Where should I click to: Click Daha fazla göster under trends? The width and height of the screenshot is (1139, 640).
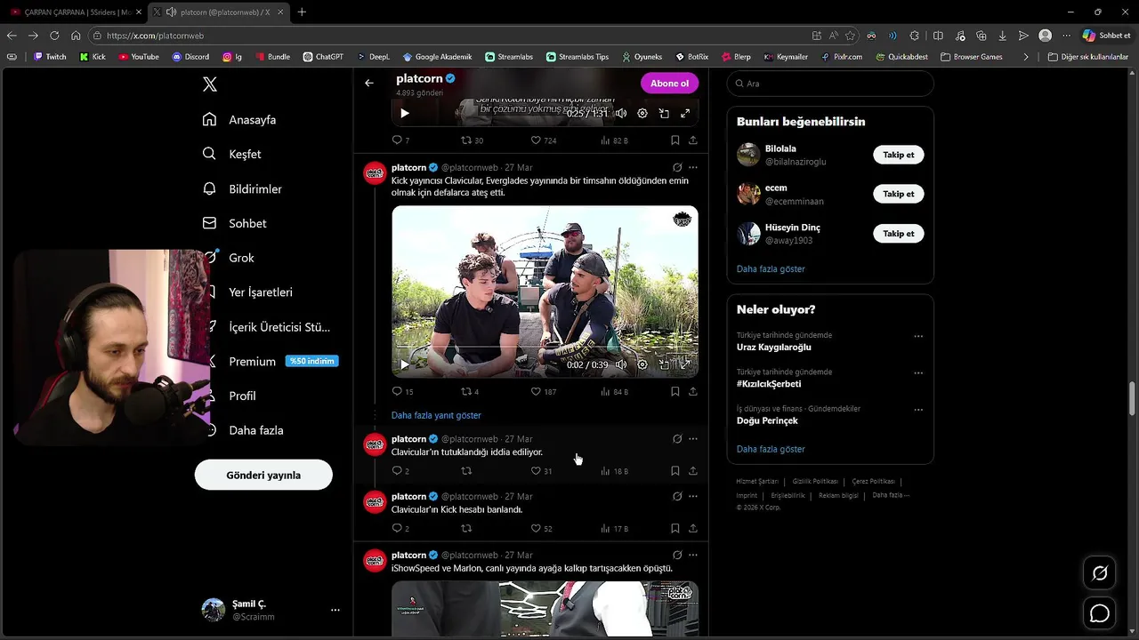(771, 449)
